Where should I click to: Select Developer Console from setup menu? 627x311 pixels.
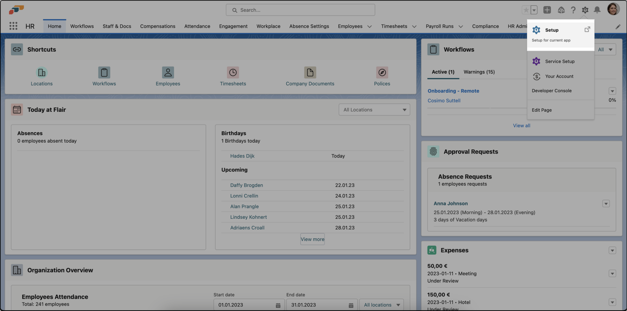click(551, 91)
